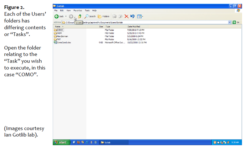The width and height of the screenshot is (252, 150).
Task: Click the taskbar clock showing 9:30 AM
Action: point(235,142)
